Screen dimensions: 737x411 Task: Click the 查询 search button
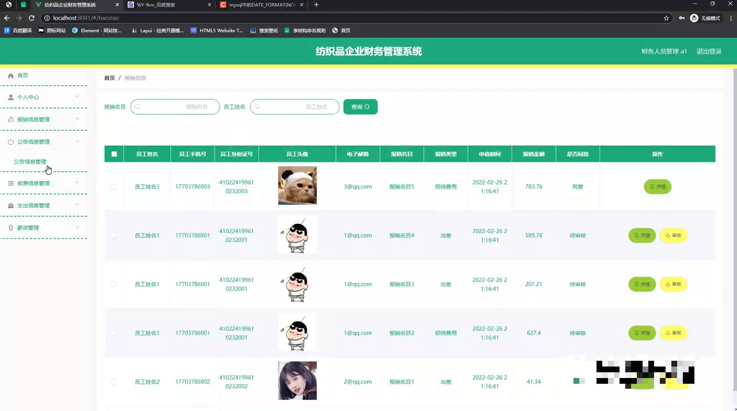360,107
